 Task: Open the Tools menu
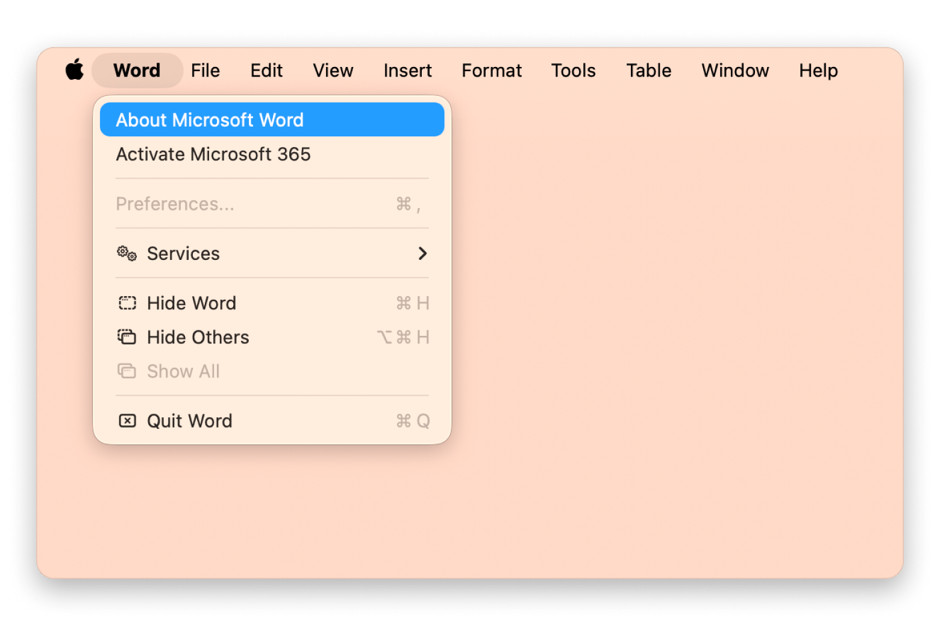573,71
